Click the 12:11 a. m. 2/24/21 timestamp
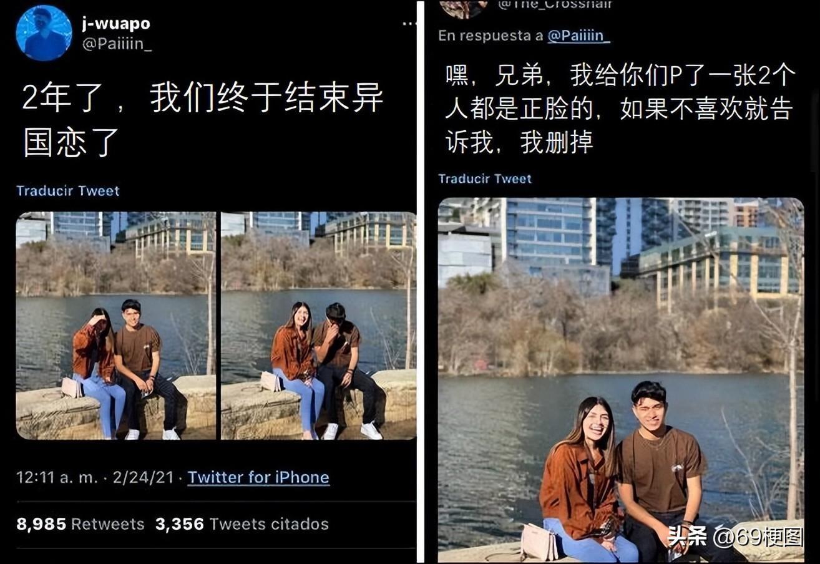The height and width of the screenshot is (564, 820). pos(95,477)
